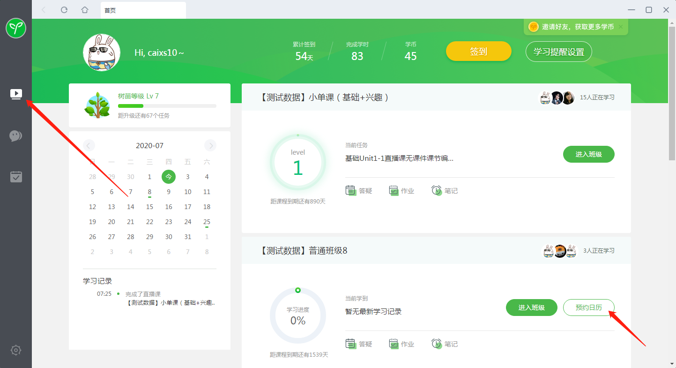The width and height of the screenshot is (676, 368).
Task: Click 预约日历 for 普通班级8
Action: pos(588,308)
